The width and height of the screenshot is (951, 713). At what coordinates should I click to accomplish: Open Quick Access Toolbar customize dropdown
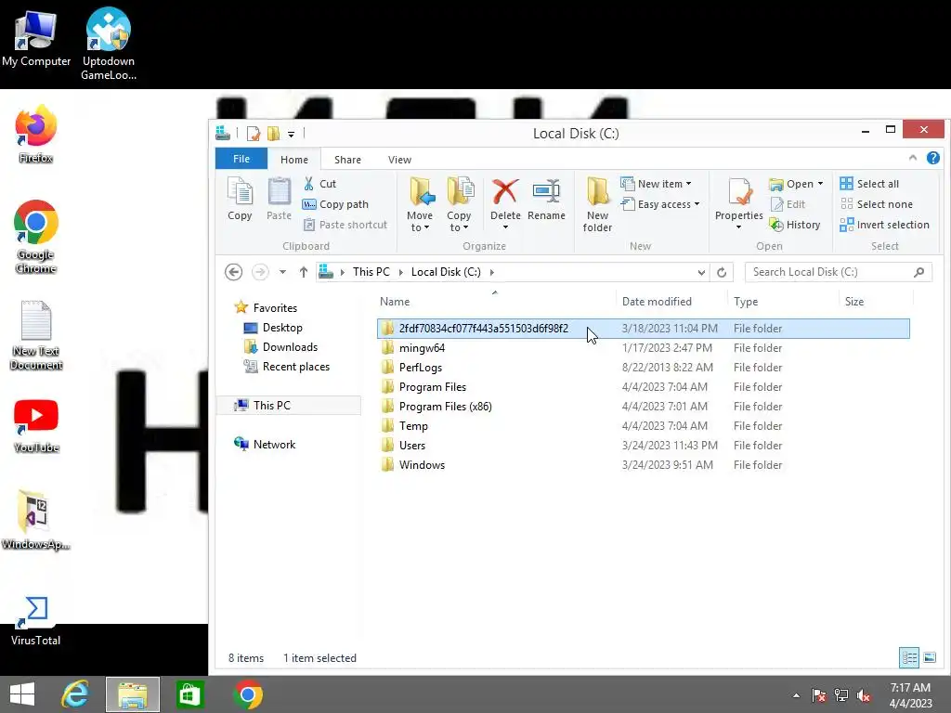tap(291, 134)
